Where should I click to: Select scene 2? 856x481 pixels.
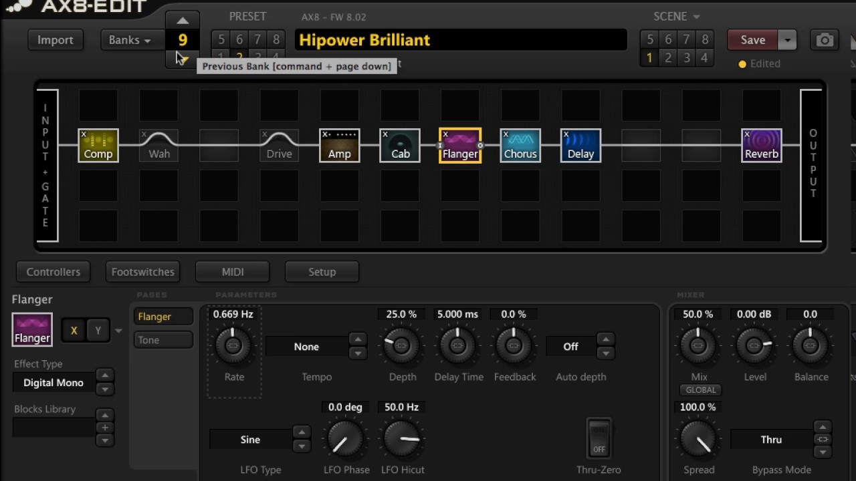pyautogui.click(x=668, y=58)
